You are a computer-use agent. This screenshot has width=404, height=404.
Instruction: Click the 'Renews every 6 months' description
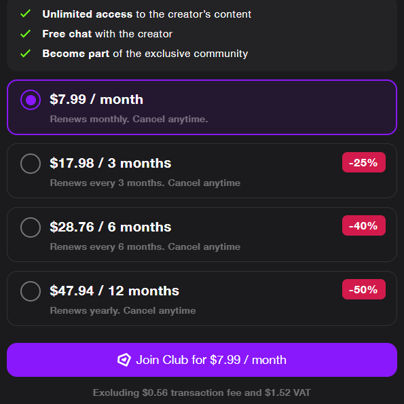pos(145,246)
